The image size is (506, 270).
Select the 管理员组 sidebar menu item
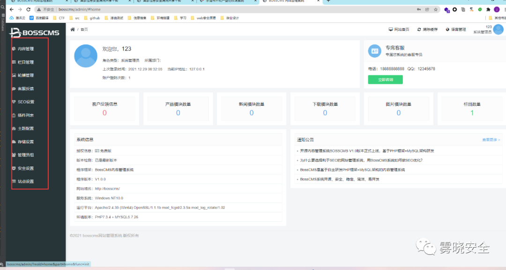coord(23,155)
